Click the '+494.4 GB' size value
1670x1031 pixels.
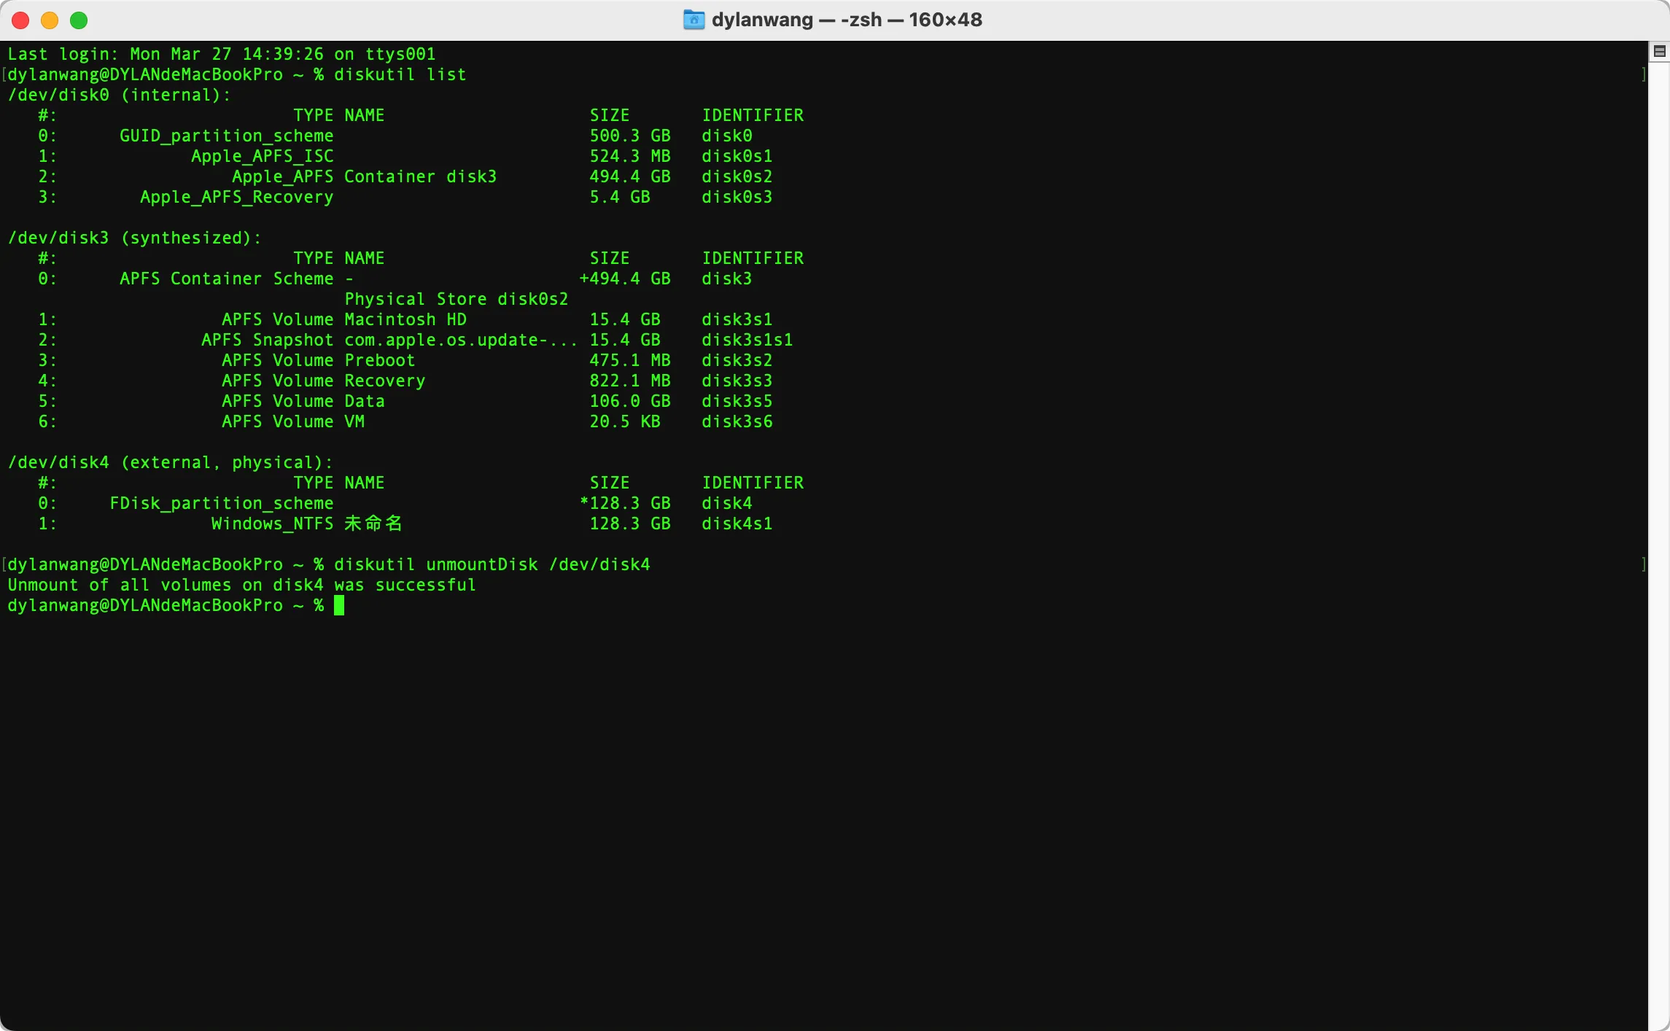click(624, 279)
